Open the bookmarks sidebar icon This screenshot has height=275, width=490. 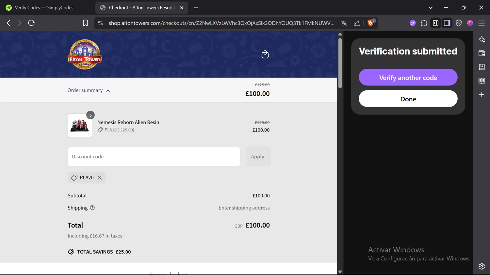(x=482, y=67)
